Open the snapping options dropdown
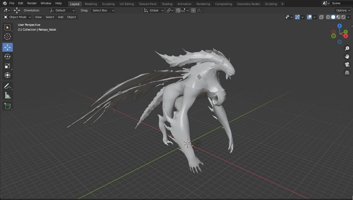The width and height of the screenshot is (353, 200). tap(185, 10)
